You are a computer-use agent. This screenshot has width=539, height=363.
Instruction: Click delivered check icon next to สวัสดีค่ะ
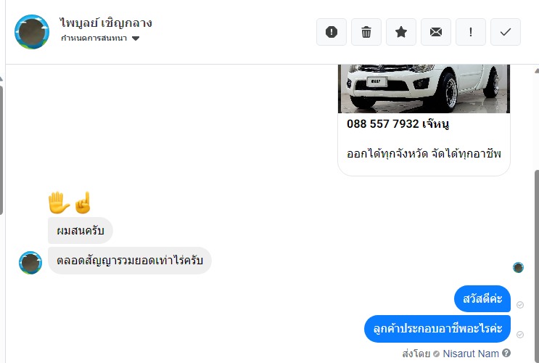(x=520, y=305)
